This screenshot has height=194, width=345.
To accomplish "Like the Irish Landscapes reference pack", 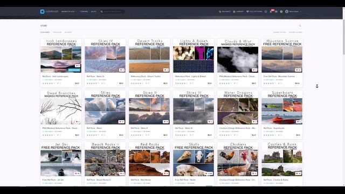I will coord(78,66).
